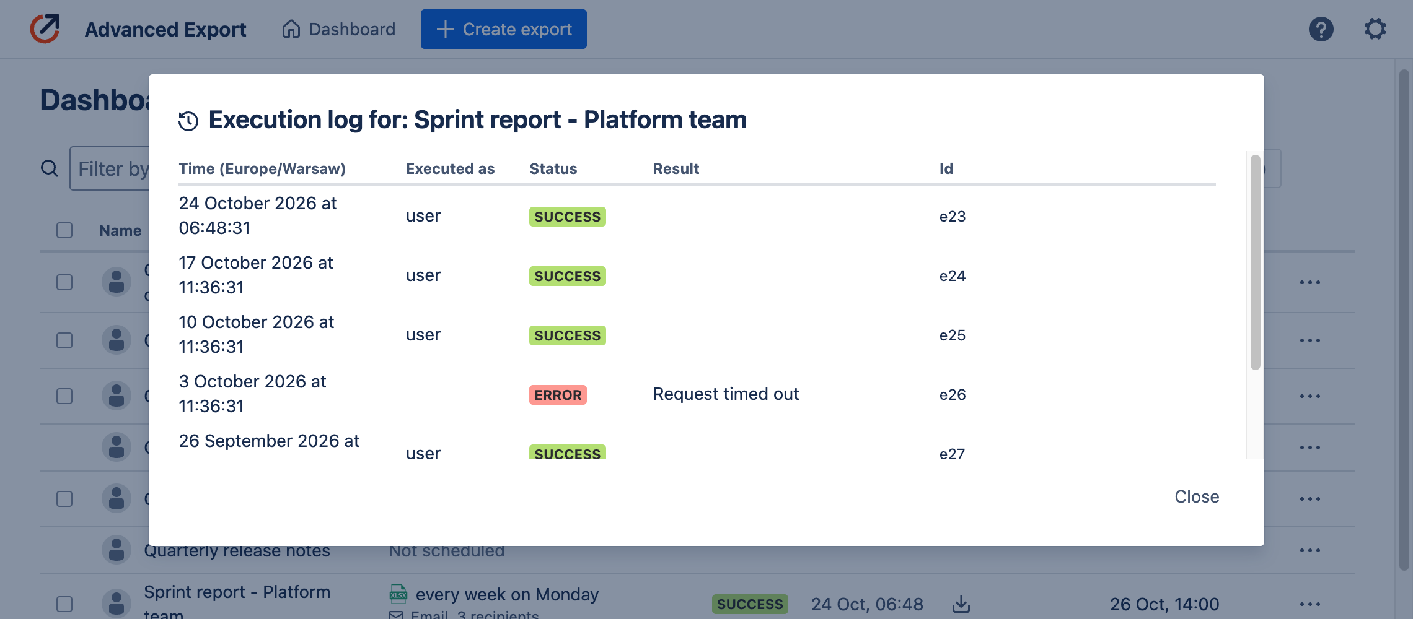Open the help question mark icon
The image size is (1413, 619).
[x=1321, y=29]
